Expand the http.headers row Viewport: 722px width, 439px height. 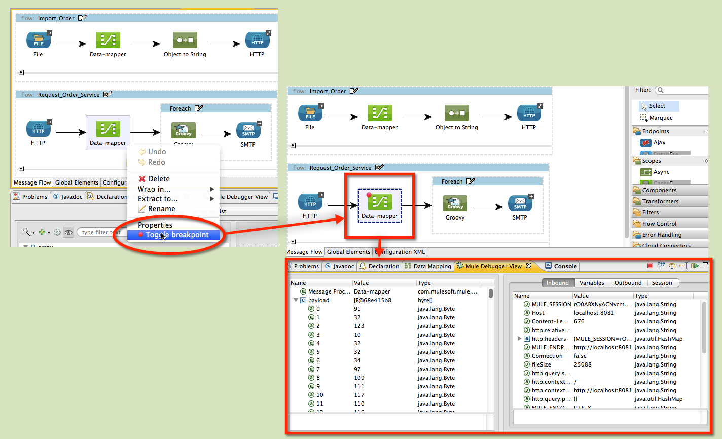coord(519,339)
